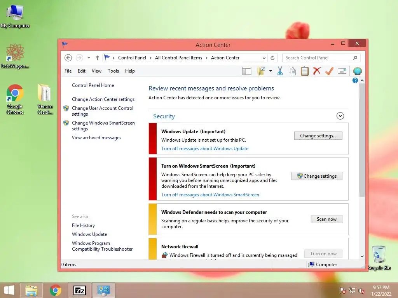Click the search magnifier icon
The width and height of the screenshot is (398, 298).
tap(355, 58)
